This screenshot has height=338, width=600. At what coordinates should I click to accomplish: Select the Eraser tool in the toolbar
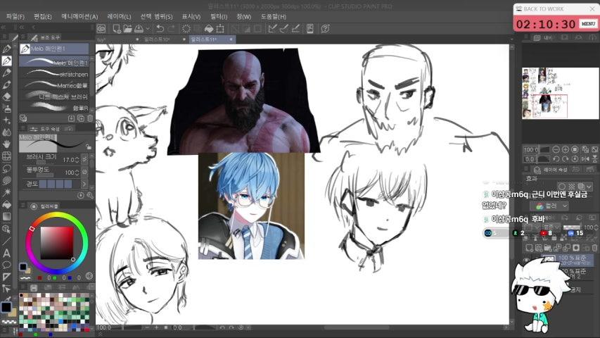(x=6, y=96)
